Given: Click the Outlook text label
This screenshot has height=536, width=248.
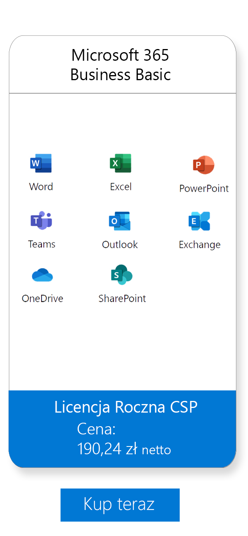Looking at the screenshot, I should (120, 244).
